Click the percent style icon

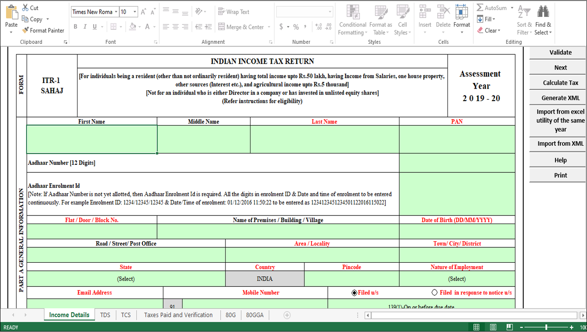pos(296,27)
